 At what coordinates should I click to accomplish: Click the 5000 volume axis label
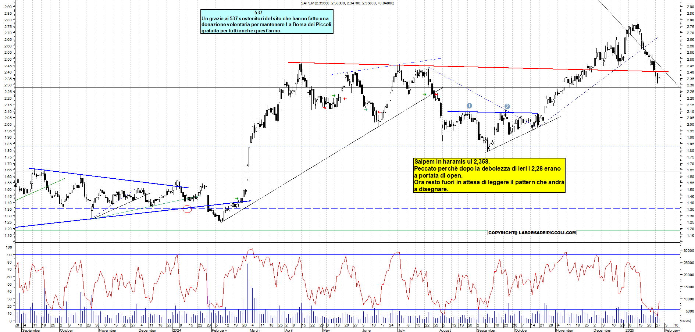pos(690,311)
